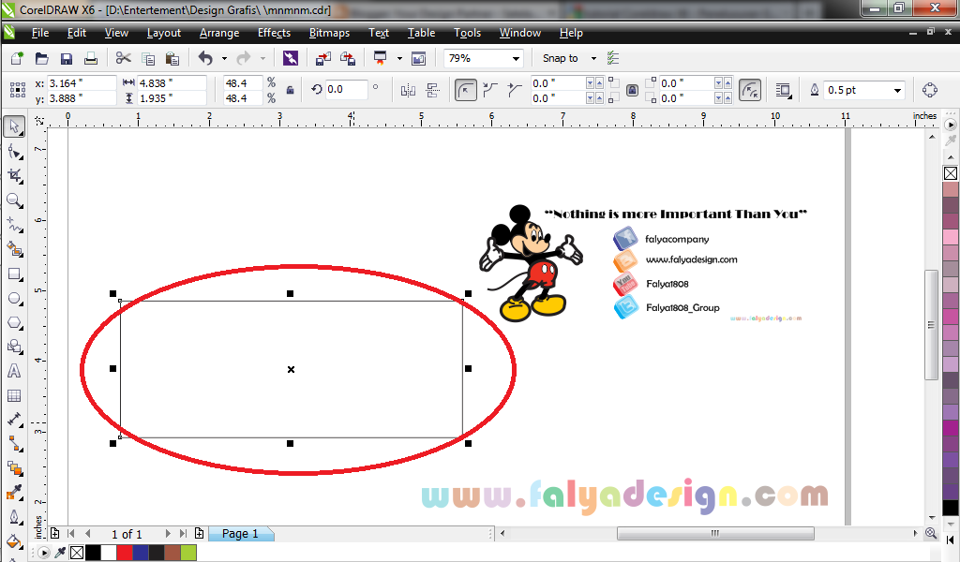Select the Basic Shapes tool
Screen dimensions: 960x562
pyautogui.click(x=14, y=347)
